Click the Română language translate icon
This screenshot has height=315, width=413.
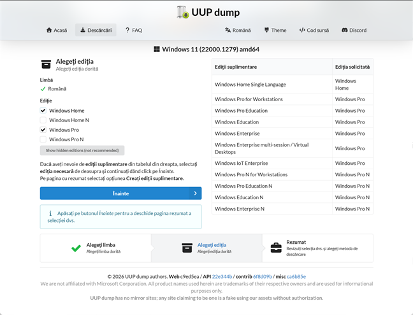[228, 30]
